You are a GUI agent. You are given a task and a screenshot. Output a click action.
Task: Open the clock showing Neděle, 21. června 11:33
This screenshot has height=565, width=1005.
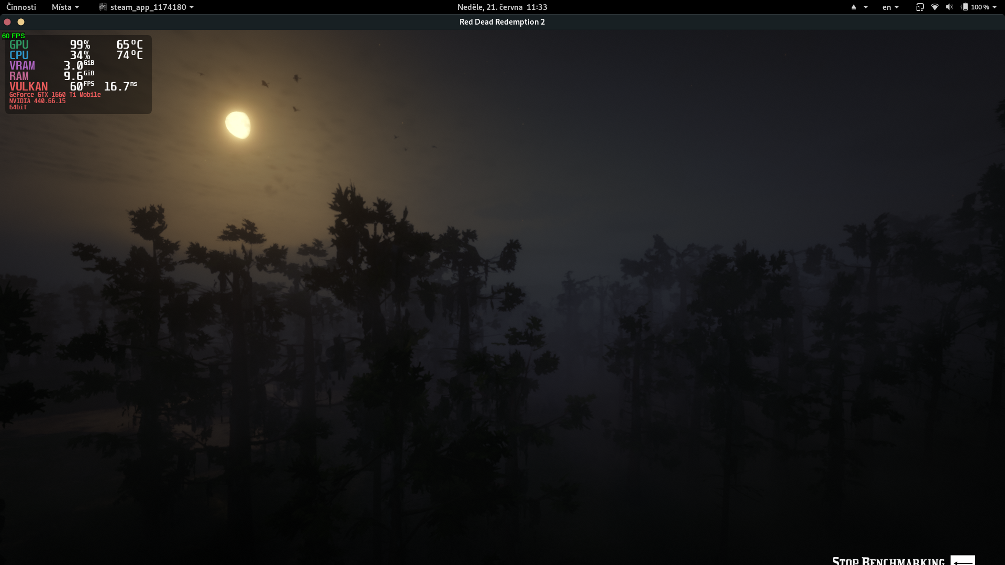click(x=502, y=7)
